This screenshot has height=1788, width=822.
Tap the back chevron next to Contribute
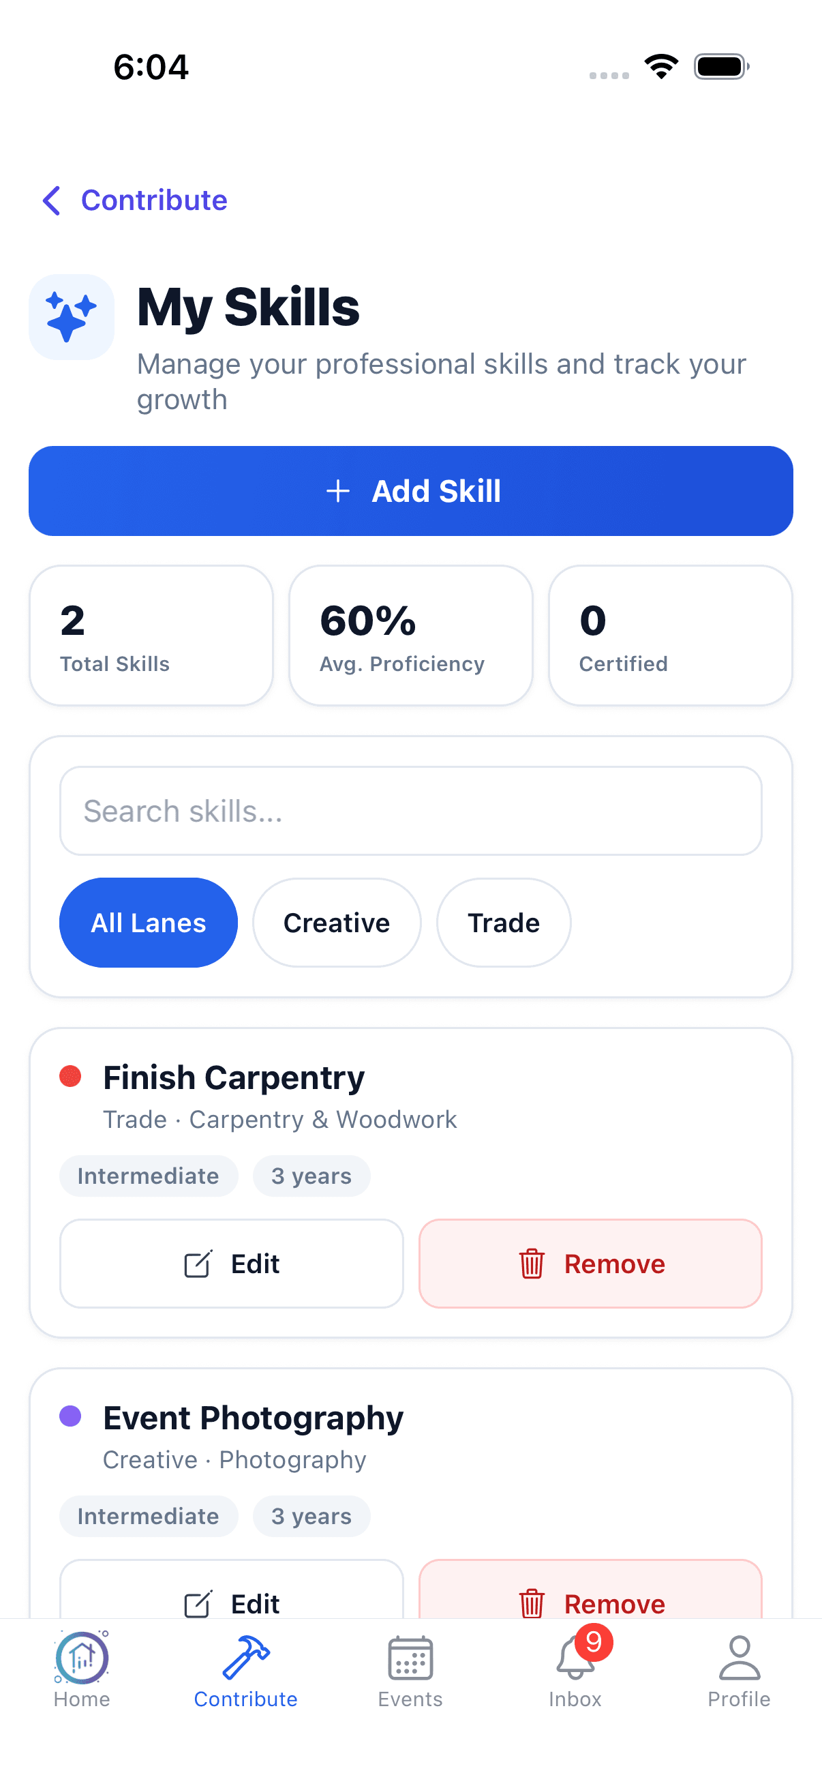pyautogui.click(x=52, y=200)
